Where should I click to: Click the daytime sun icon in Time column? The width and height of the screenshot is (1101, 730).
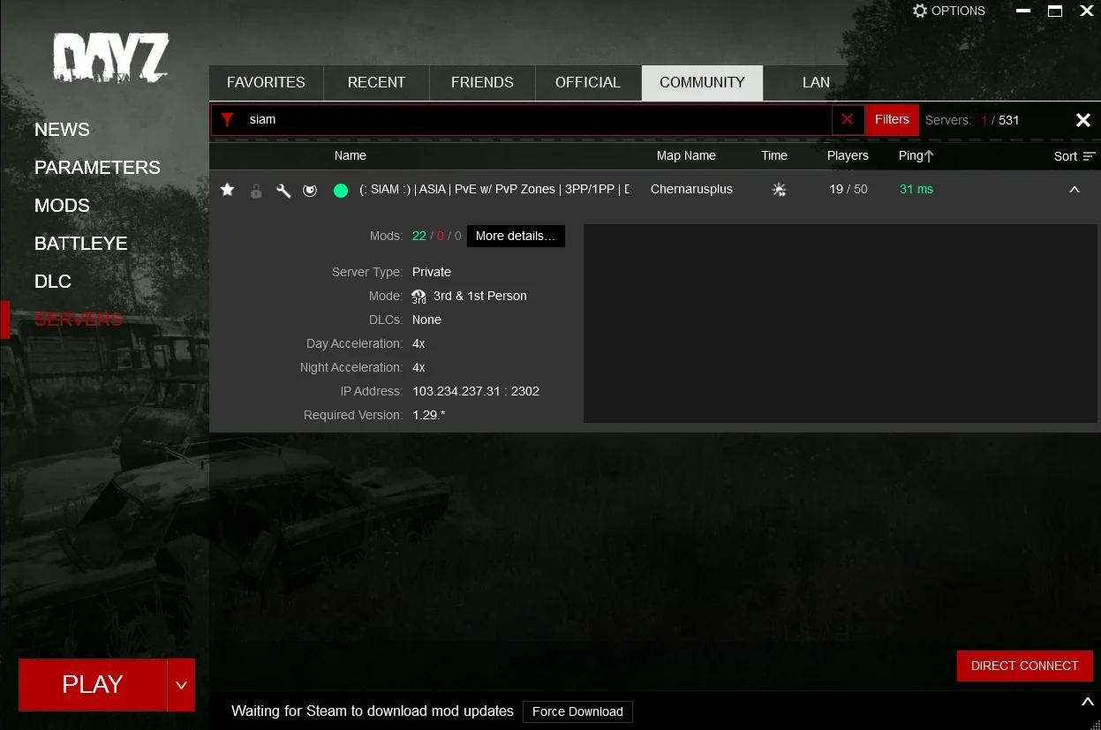click(x=779, y=190)
